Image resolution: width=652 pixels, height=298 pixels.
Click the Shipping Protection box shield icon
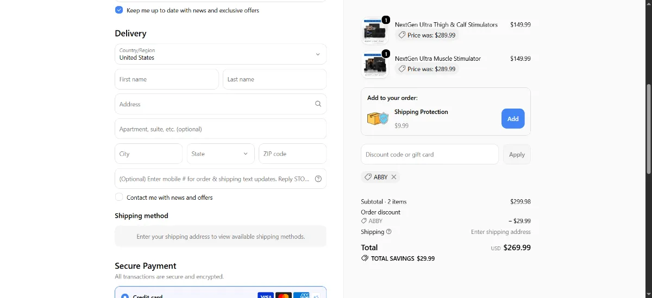tap(378, 118)
